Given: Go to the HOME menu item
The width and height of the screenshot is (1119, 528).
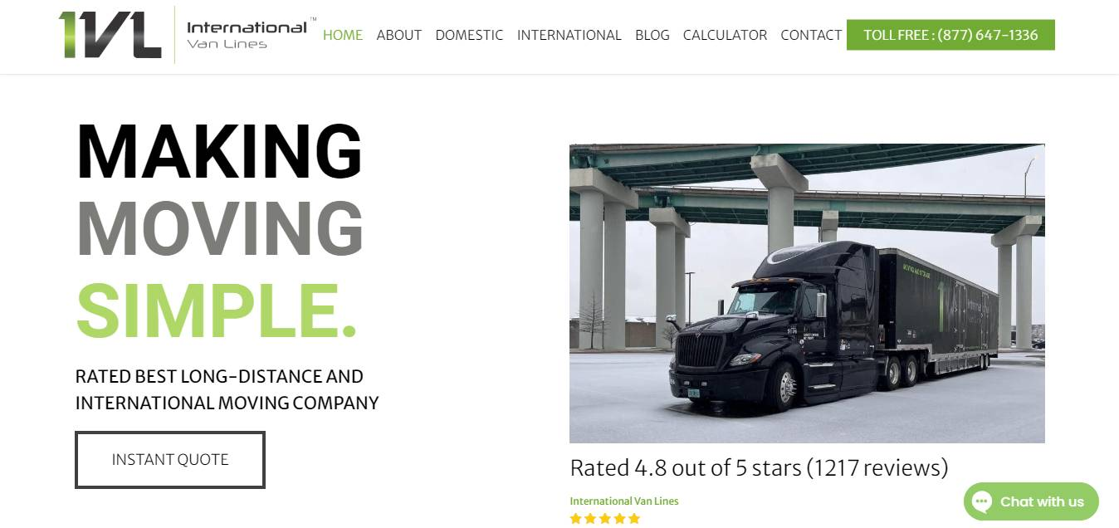Looking at the screenshot, I should [x=343, y=35].
